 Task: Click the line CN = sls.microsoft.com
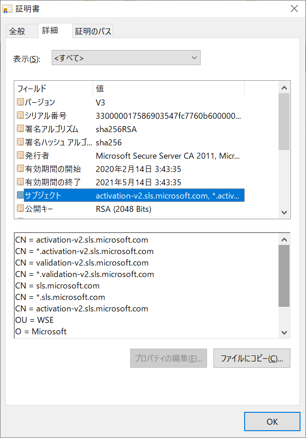point(57,286)
